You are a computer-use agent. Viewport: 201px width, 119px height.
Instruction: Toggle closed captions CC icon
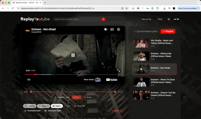tap(112, 29)
